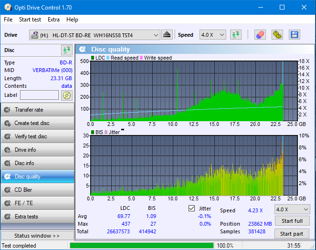316x250 pixels.
Task: Click the Drive info sidebar icon
Action: pos(8,150)
